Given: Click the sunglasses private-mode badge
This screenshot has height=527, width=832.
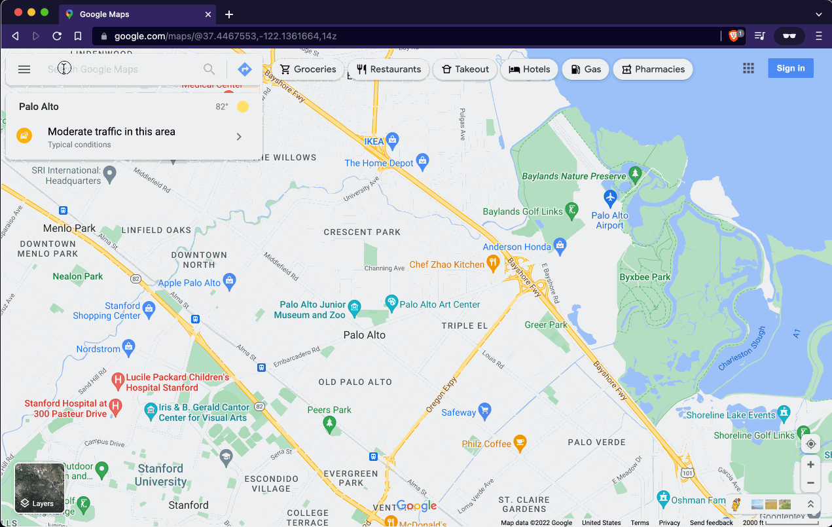Looking at the screenshot, I should (789, 36).
